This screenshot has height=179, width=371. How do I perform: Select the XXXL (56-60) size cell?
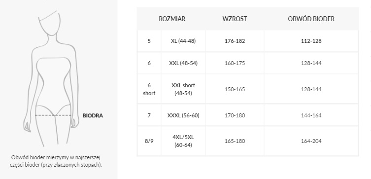coord(183,115)
